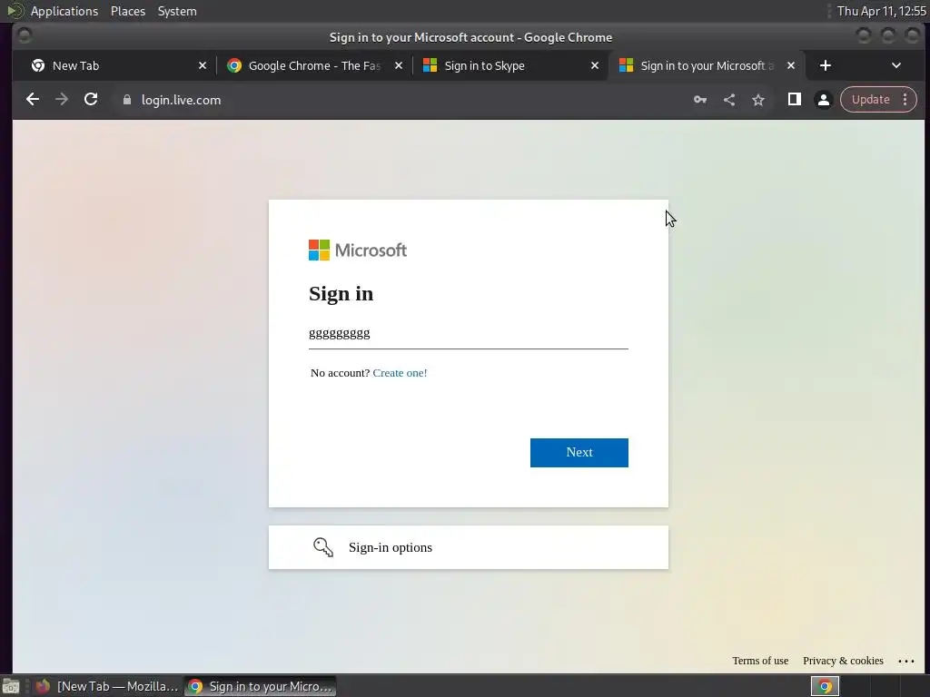The width and height of the screenshot is (930, 697).
Task: Click Chrome icon in bottom-right tray
Action: tap(825, 686)
